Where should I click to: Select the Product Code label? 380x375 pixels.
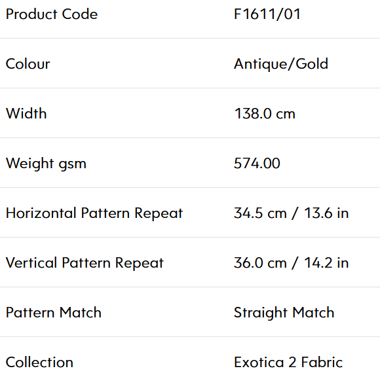click(52, 14)
